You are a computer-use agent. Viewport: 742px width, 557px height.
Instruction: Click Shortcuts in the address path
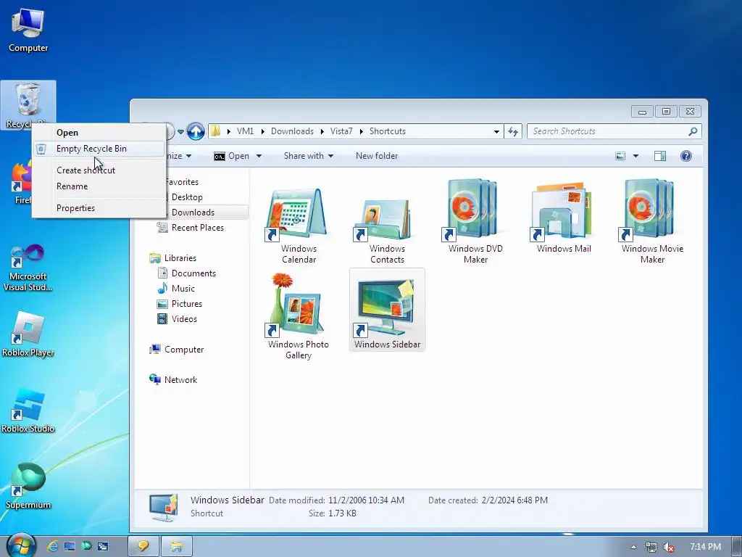click(388, 132)
